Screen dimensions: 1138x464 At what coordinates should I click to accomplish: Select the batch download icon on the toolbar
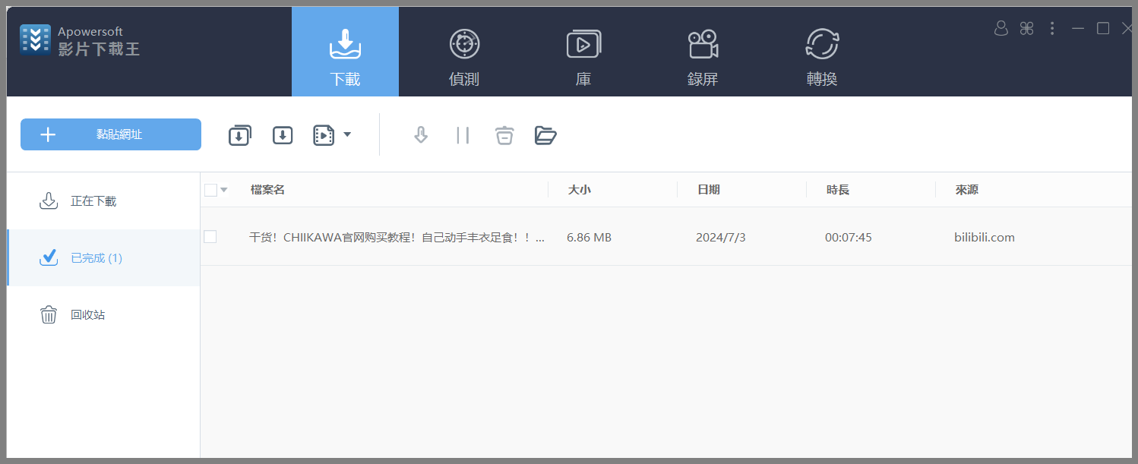(240, 134)
